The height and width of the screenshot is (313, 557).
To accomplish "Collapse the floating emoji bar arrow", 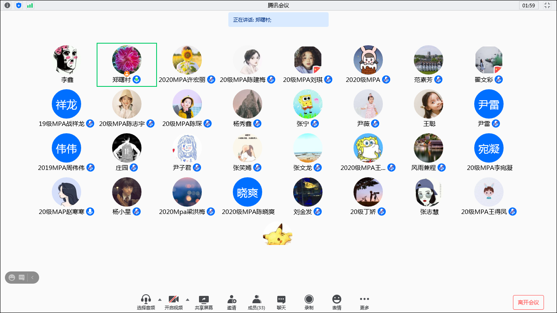I will pos(33,278).
